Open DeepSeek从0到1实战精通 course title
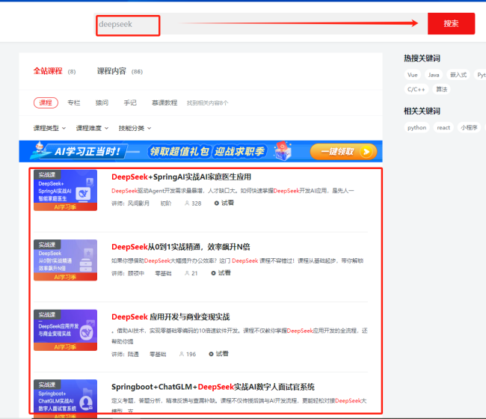Image resolution: width=486 pixels, height=419 pixels. point(181,247)
